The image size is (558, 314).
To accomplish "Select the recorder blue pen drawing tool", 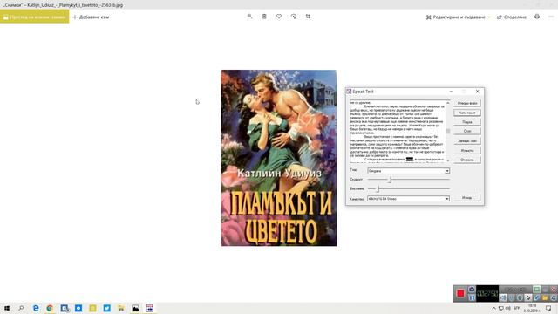I will 537,297.
